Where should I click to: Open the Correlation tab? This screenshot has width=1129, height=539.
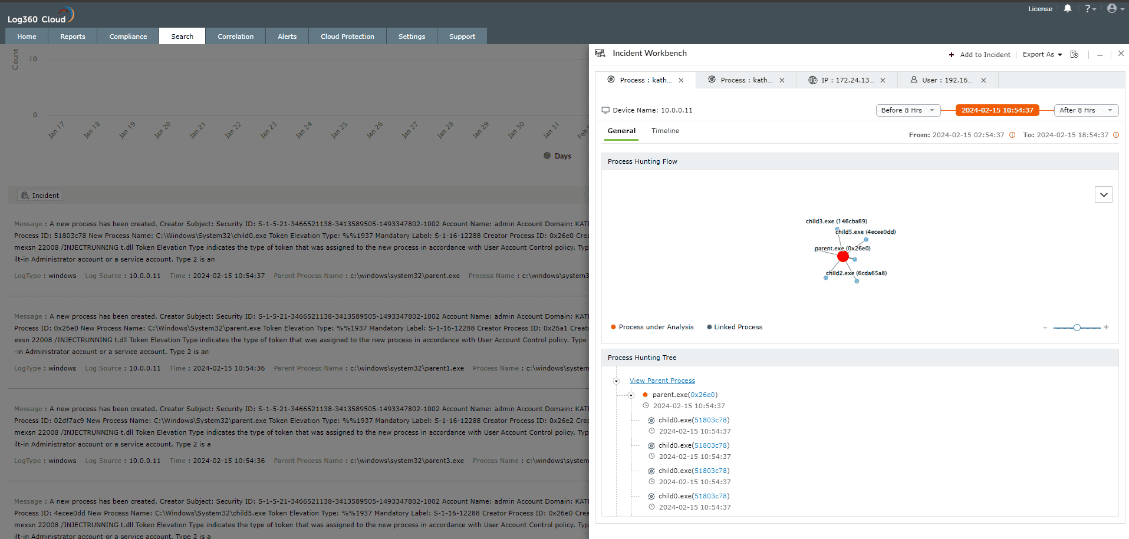(x=236, y=37)
